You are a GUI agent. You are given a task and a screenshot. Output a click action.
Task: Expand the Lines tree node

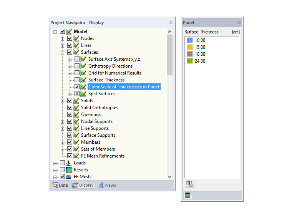click(62, 46)
